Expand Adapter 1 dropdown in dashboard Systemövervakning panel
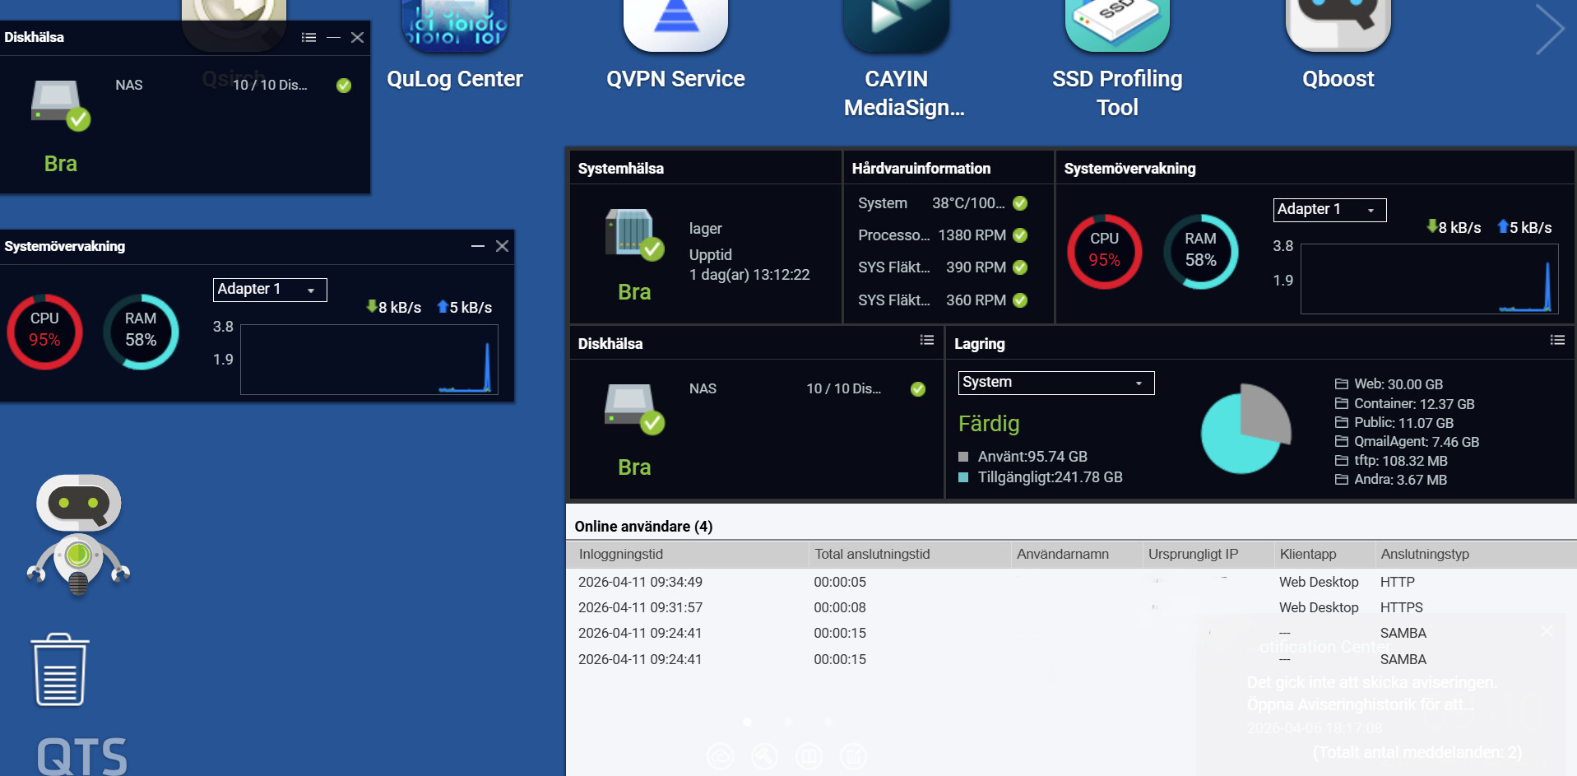This screenshot has width=1577, height=776. (1329, 210)
